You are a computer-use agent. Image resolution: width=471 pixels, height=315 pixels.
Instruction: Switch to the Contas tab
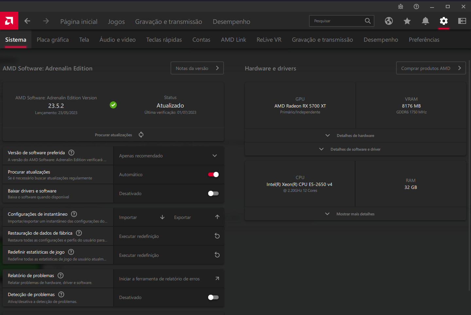(201, 40)
